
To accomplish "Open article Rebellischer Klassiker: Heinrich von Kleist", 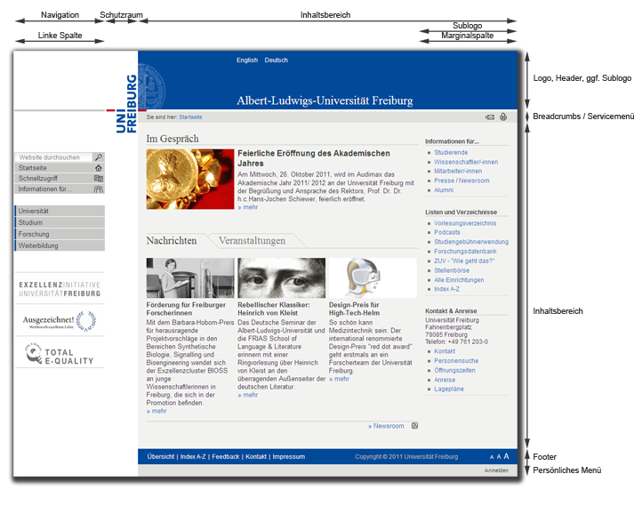I will pos(274,309).
